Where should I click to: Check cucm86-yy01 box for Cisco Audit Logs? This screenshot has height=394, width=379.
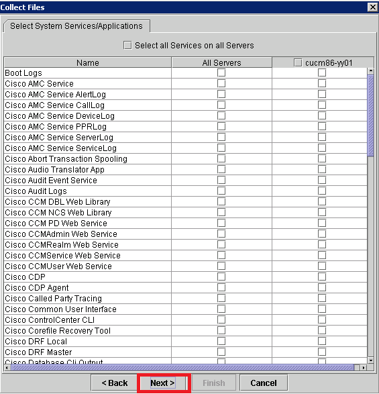point(322,191)
